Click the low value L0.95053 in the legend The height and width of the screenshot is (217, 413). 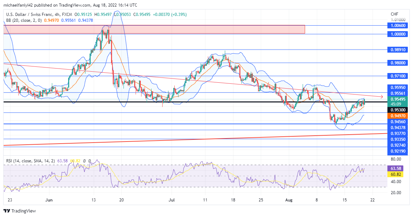tap(122, 15)
